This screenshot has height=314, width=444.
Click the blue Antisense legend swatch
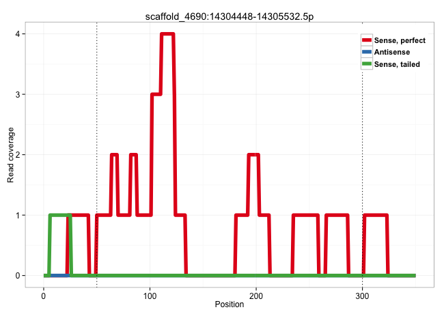367,53
